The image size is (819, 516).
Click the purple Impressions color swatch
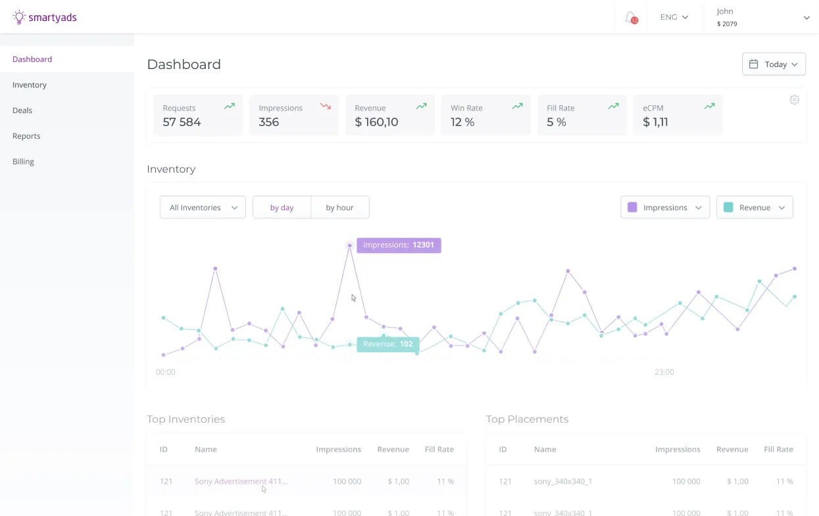click(632, 207)
